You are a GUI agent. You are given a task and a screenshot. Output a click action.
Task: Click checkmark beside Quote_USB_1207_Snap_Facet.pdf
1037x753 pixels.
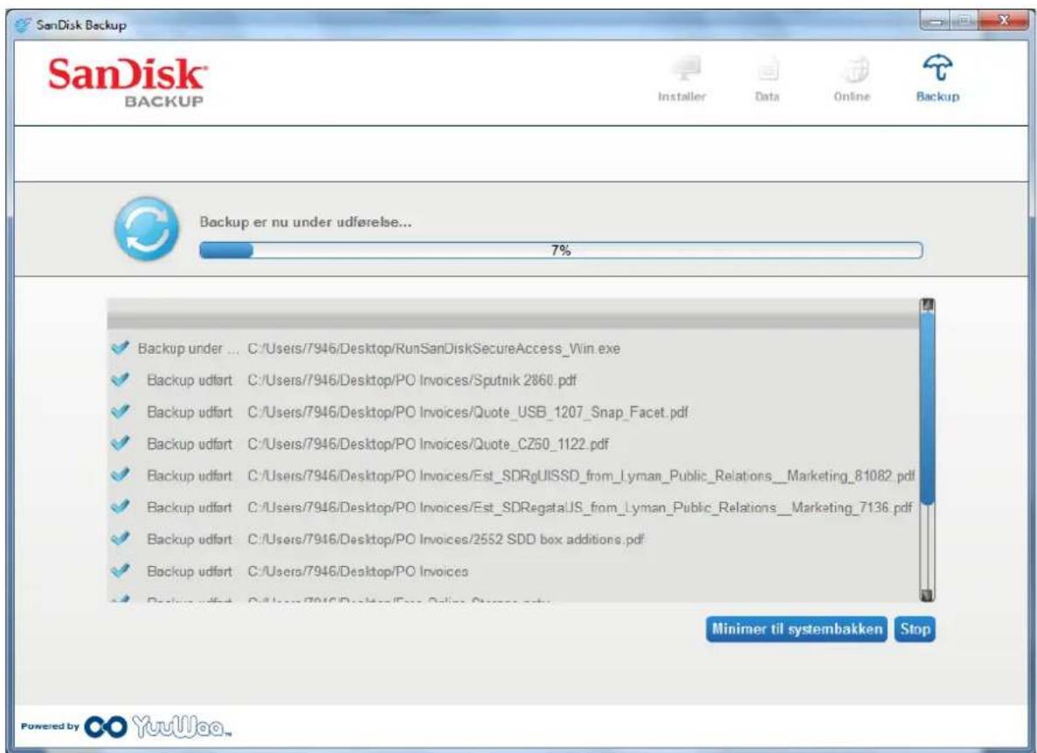pyautogui.click(x=120, y=411)
